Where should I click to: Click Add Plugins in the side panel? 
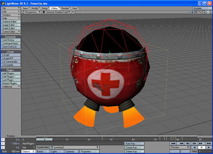tap(11, 73)
